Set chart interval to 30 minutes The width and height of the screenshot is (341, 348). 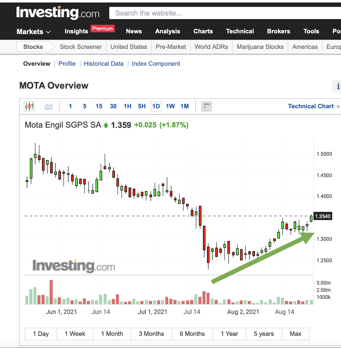(113, 106)
